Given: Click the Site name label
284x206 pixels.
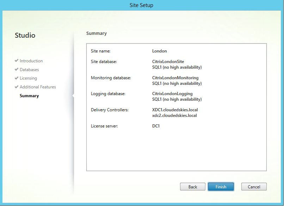Looking at the screenshot, I should [x=100, y=51].
